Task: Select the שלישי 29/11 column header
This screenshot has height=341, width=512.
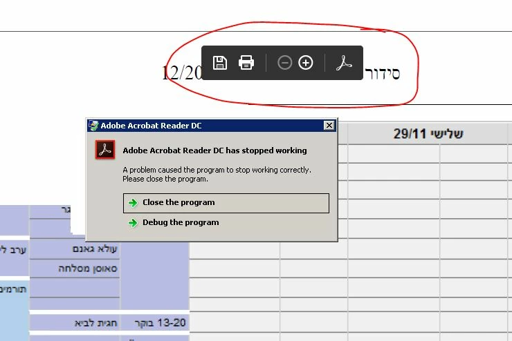Action: pos(428,133)
